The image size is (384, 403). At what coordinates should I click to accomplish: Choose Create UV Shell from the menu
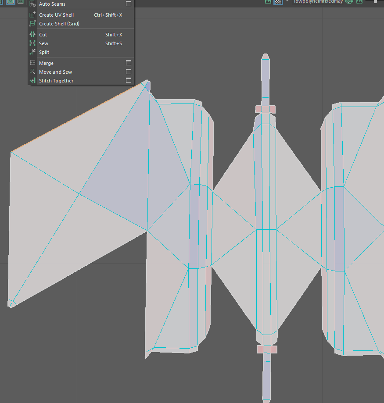56,15
